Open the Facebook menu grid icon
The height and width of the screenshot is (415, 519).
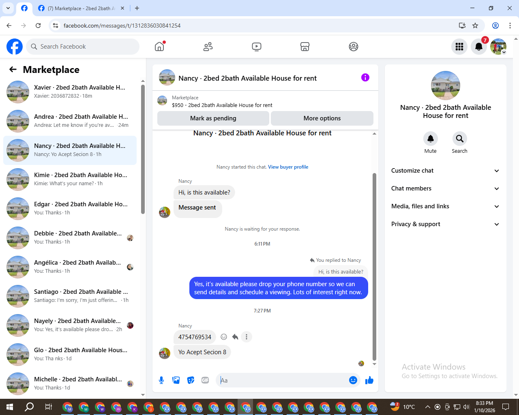click(x=459, y=47)
